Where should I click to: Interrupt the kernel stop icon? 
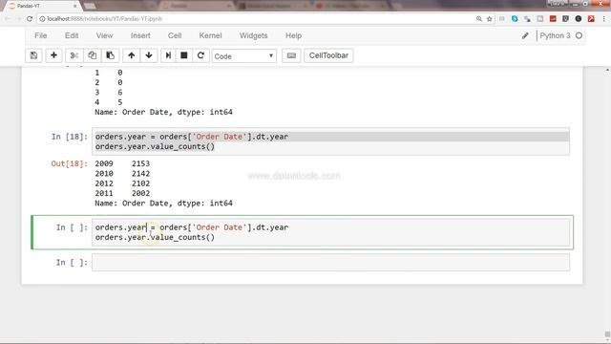pos(184,55)
